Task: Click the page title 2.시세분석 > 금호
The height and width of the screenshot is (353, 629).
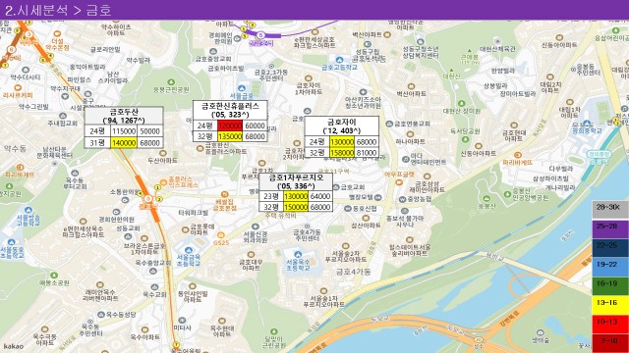Action: pyautogui.click(x=58, y=10)
